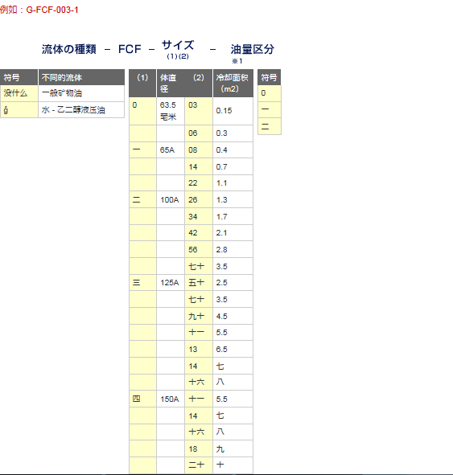
Task: Click the 100A body diameter cell
Action: click(171, 199)
